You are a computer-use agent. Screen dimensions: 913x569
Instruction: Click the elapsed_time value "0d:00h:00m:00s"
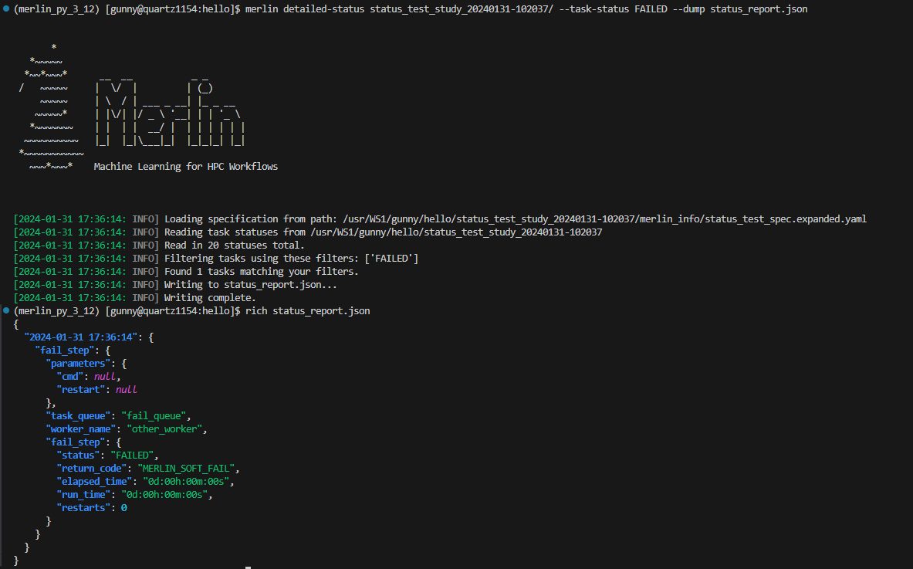186,482
